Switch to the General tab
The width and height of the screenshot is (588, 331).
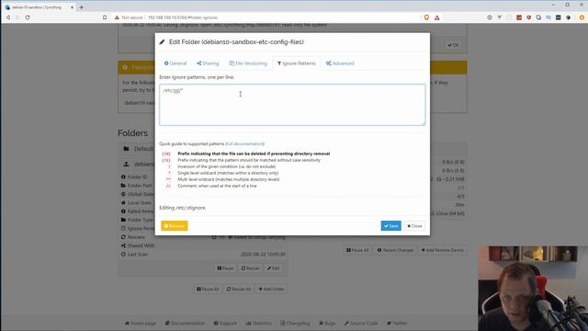175,63
